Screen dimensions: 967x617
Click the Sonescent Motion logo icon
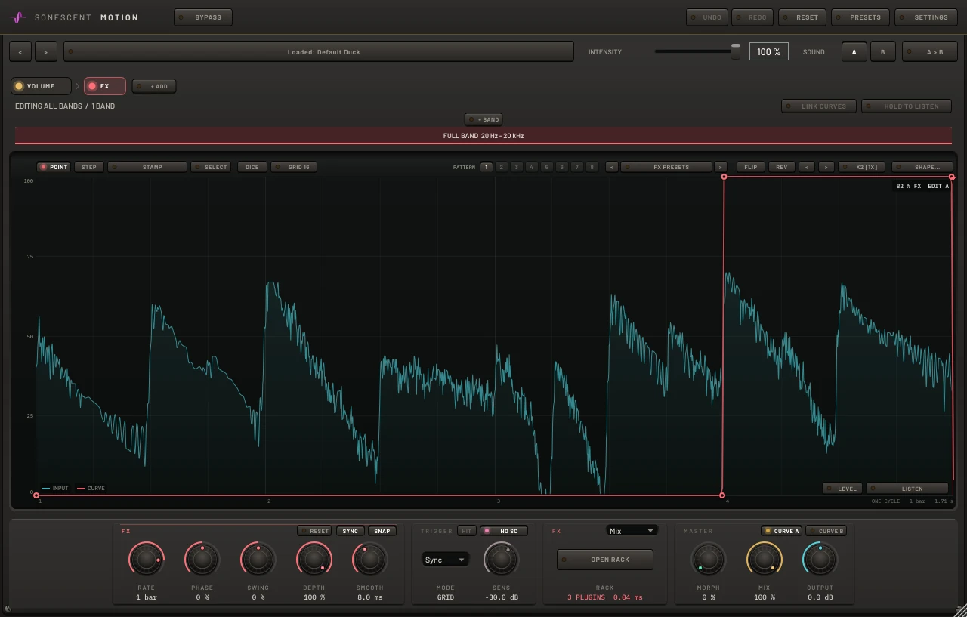20,17
